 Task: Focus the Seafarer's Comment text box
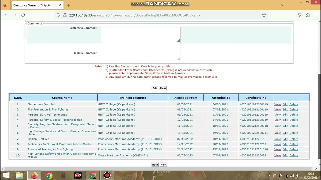(141, 35)
